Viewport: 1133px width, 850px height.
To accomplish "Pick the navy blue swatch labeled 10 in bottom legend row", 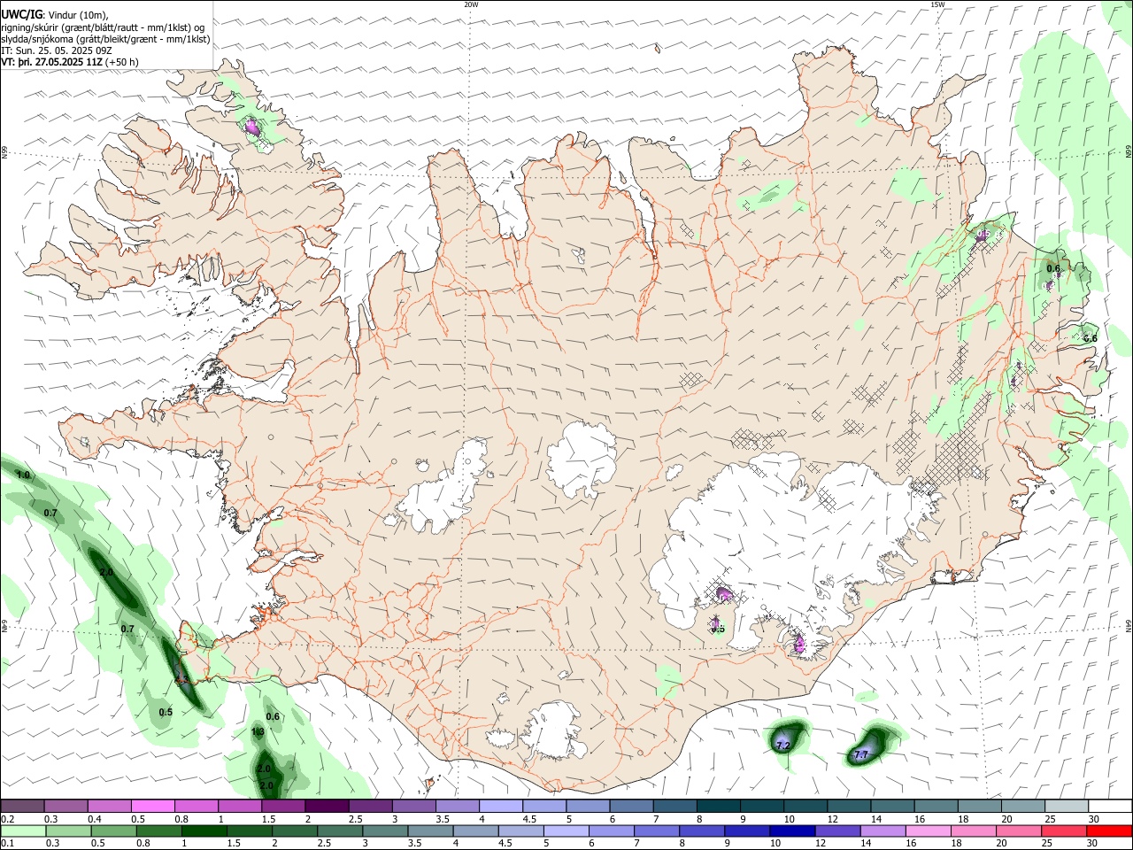I will click(792, 831).
